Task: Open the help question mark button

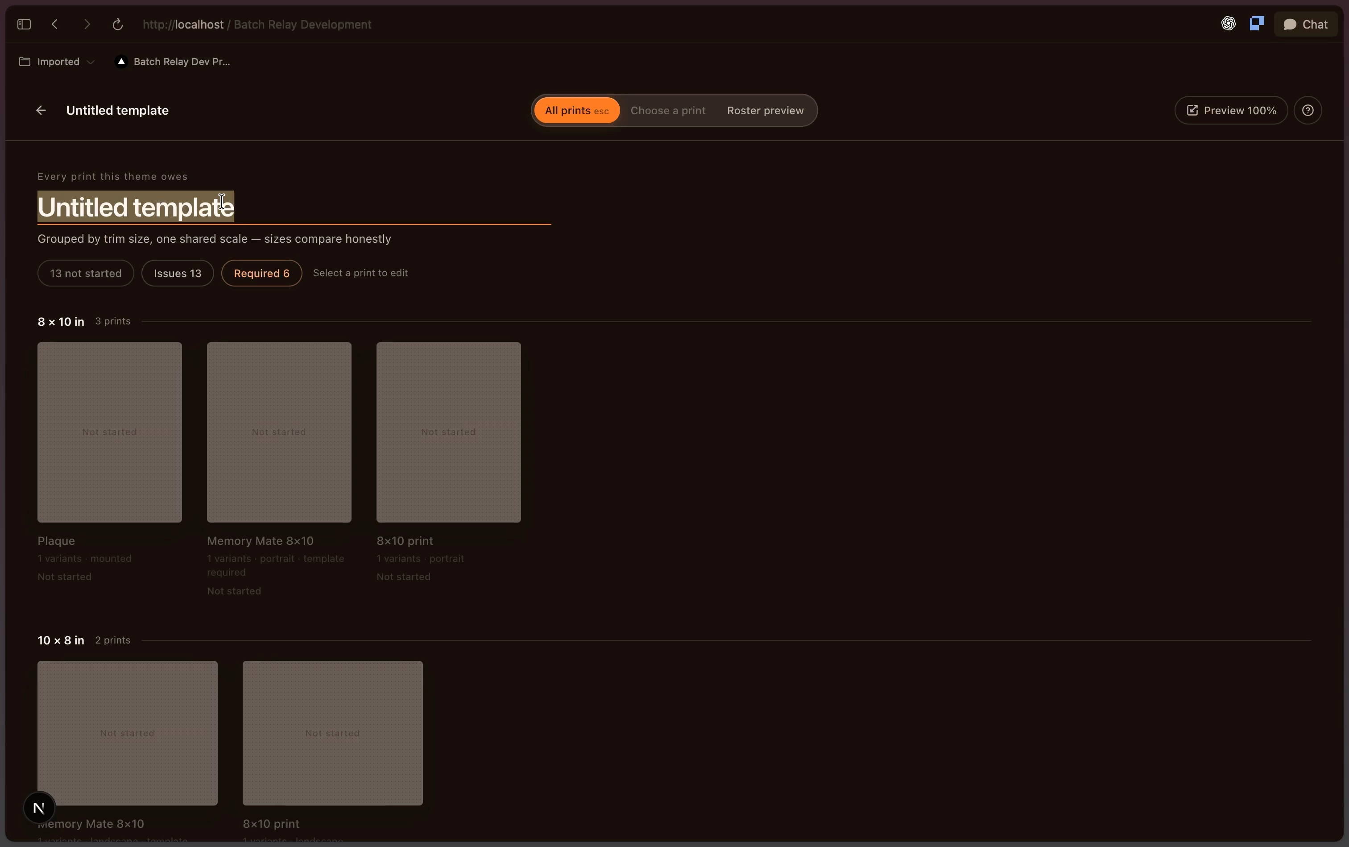Action: [x=1308, y=110]
